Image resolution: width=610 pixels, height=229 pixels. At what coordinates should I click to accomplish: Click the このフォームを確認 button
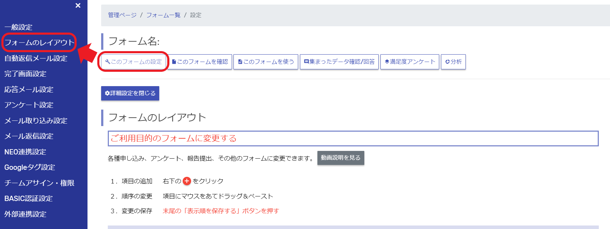click(200, 62)
